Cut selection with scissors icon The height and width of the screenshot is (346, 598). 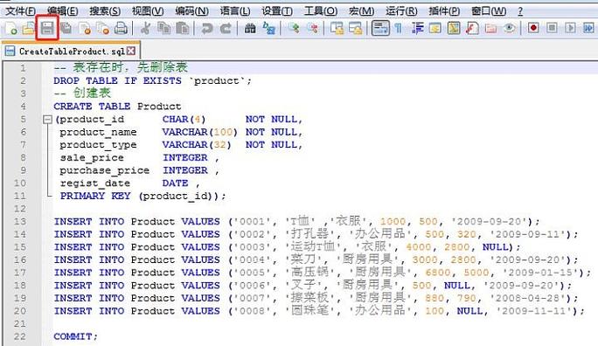145,28
